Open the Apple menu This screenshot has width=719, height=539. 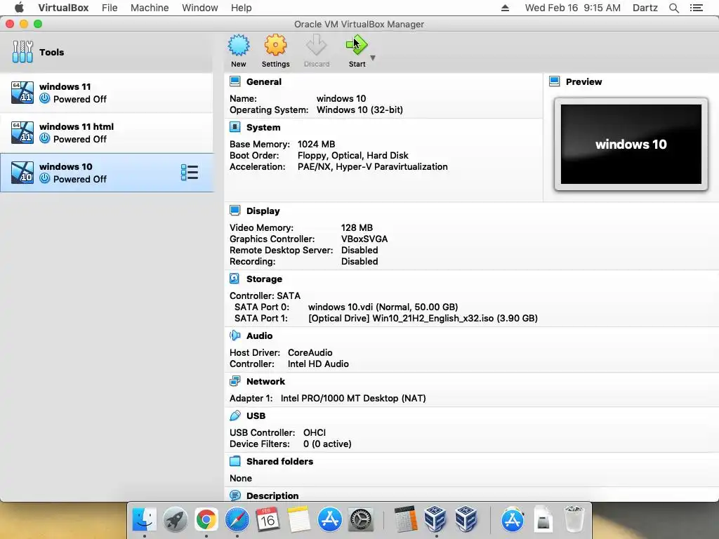click(19, 7)
